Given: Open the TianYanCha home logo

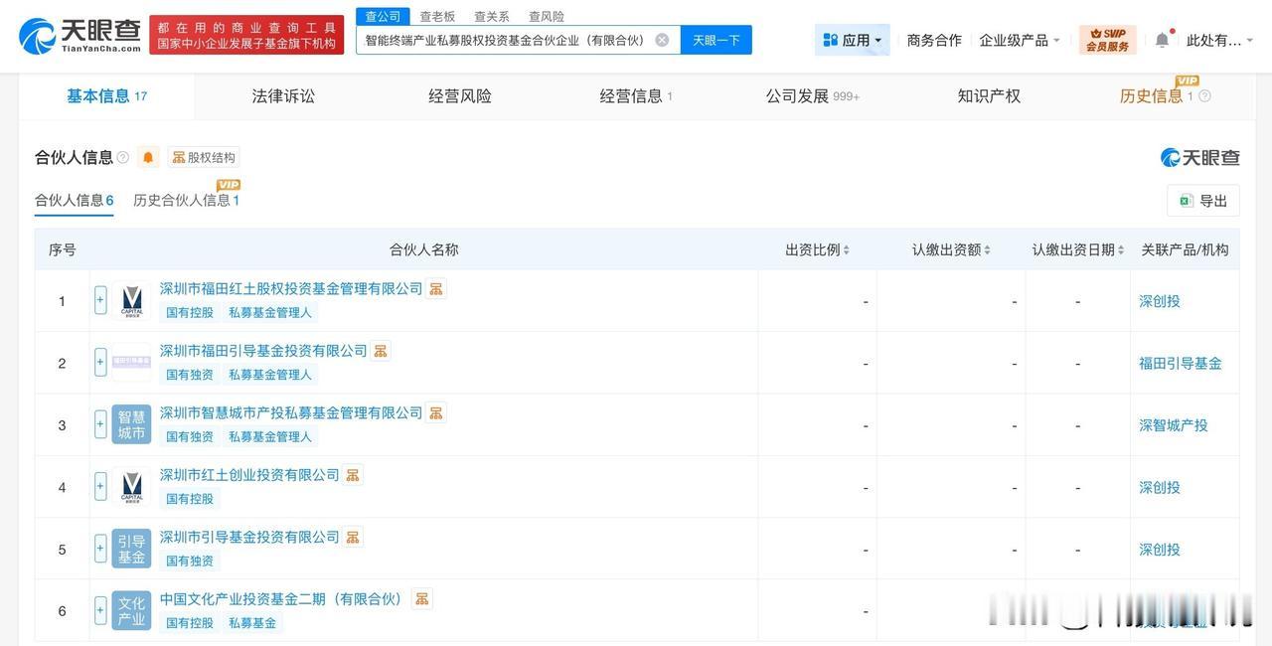Looking at the screenshot, I should [81, 36].
